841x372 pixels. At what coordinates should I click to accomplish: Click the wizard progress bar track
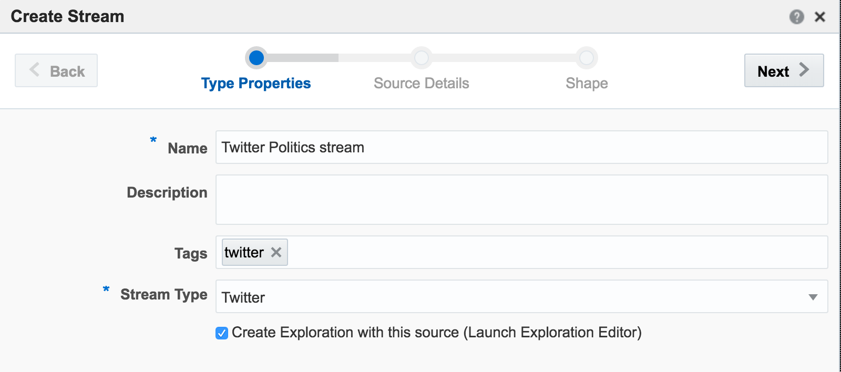tap(499, 58)
